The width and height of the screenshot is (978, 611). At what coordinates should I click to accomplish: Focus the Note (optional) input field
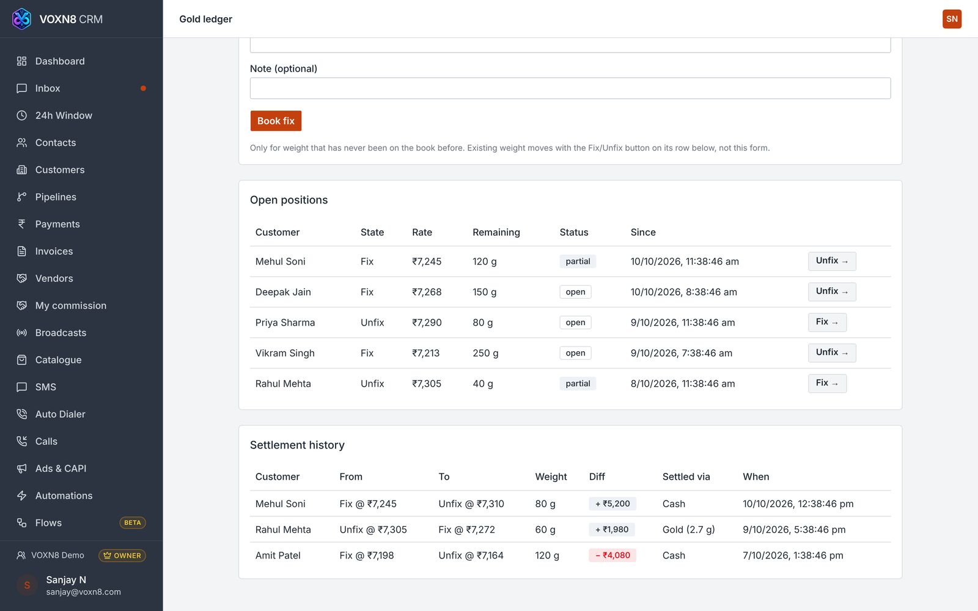(x=570, y=88)
